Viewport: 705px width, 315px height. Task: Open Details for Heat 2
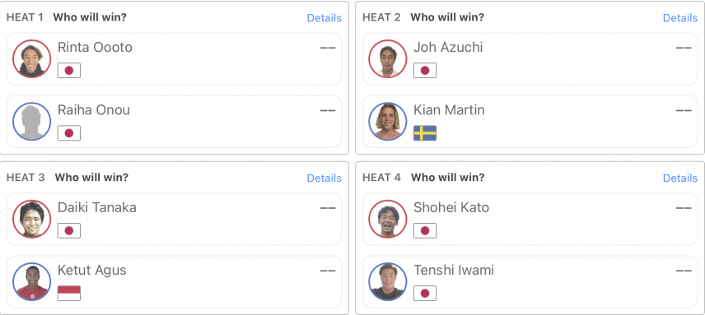coord(680,18)
